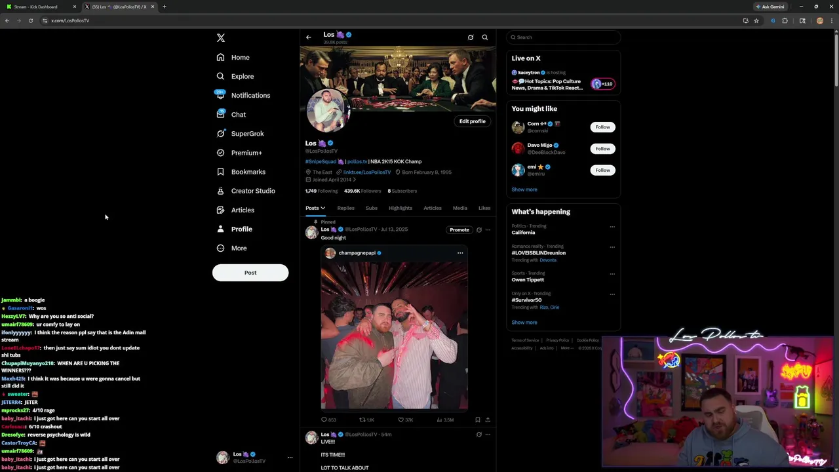The width and height of the screenshot is (839, 472).
Task: Open the account switcher three-dot menu
Action: (x=290, y=458)
